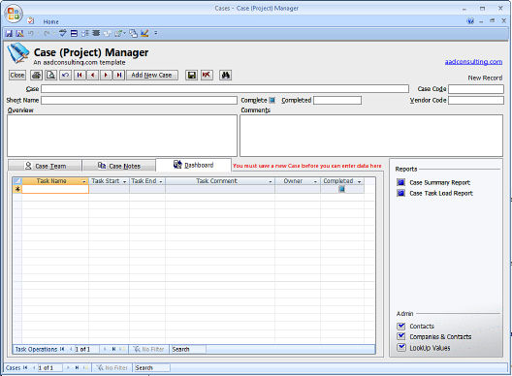Click the Case Code input field
The image size is (512, 376).
tap(476, 89)
